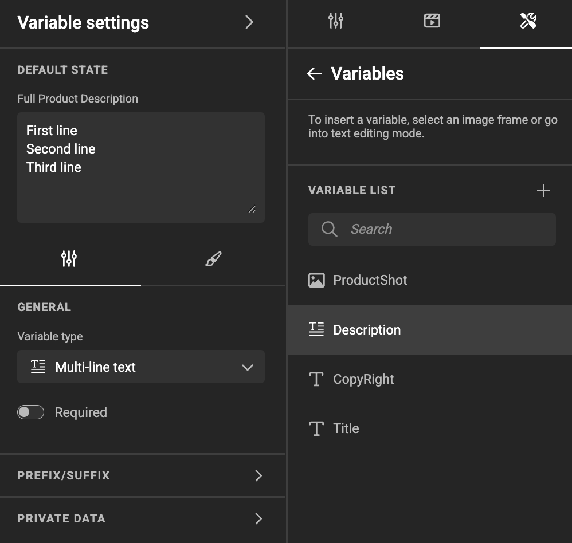Click inside the Full Product Description textarea
Image resolution: width=572 pixels, height=543 pixels.
click(x=141, y=167)
